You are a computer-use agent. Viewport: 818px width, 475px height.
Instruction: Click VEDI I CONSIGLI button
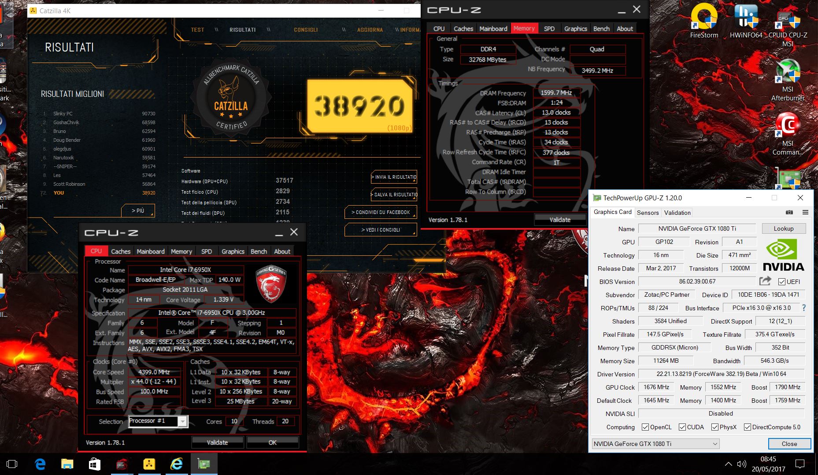381,230
